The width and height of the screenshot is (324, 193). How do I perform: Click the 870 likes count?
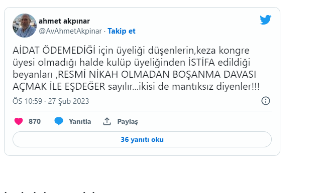[35, 121]
